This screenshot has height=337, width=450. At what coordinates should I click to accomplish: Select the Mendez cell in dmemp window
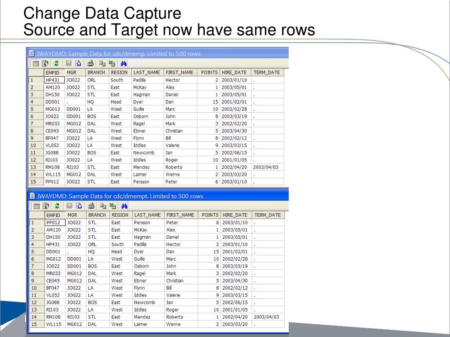tap(148, 167)
